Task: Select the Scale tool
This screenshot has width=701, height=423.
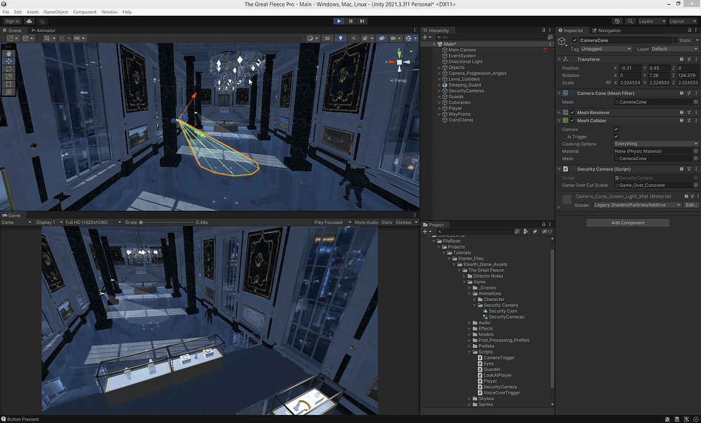Action: [8, 76]
